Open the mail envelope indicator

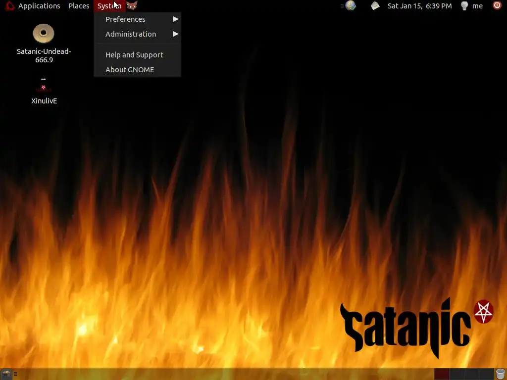click(375, 5)
